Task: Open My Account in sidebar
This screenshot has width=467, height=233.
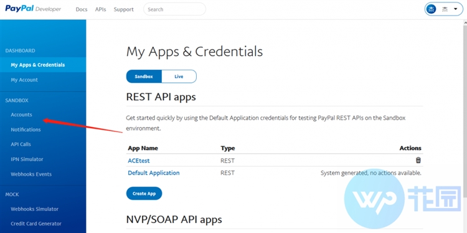Action: [24, 80]
